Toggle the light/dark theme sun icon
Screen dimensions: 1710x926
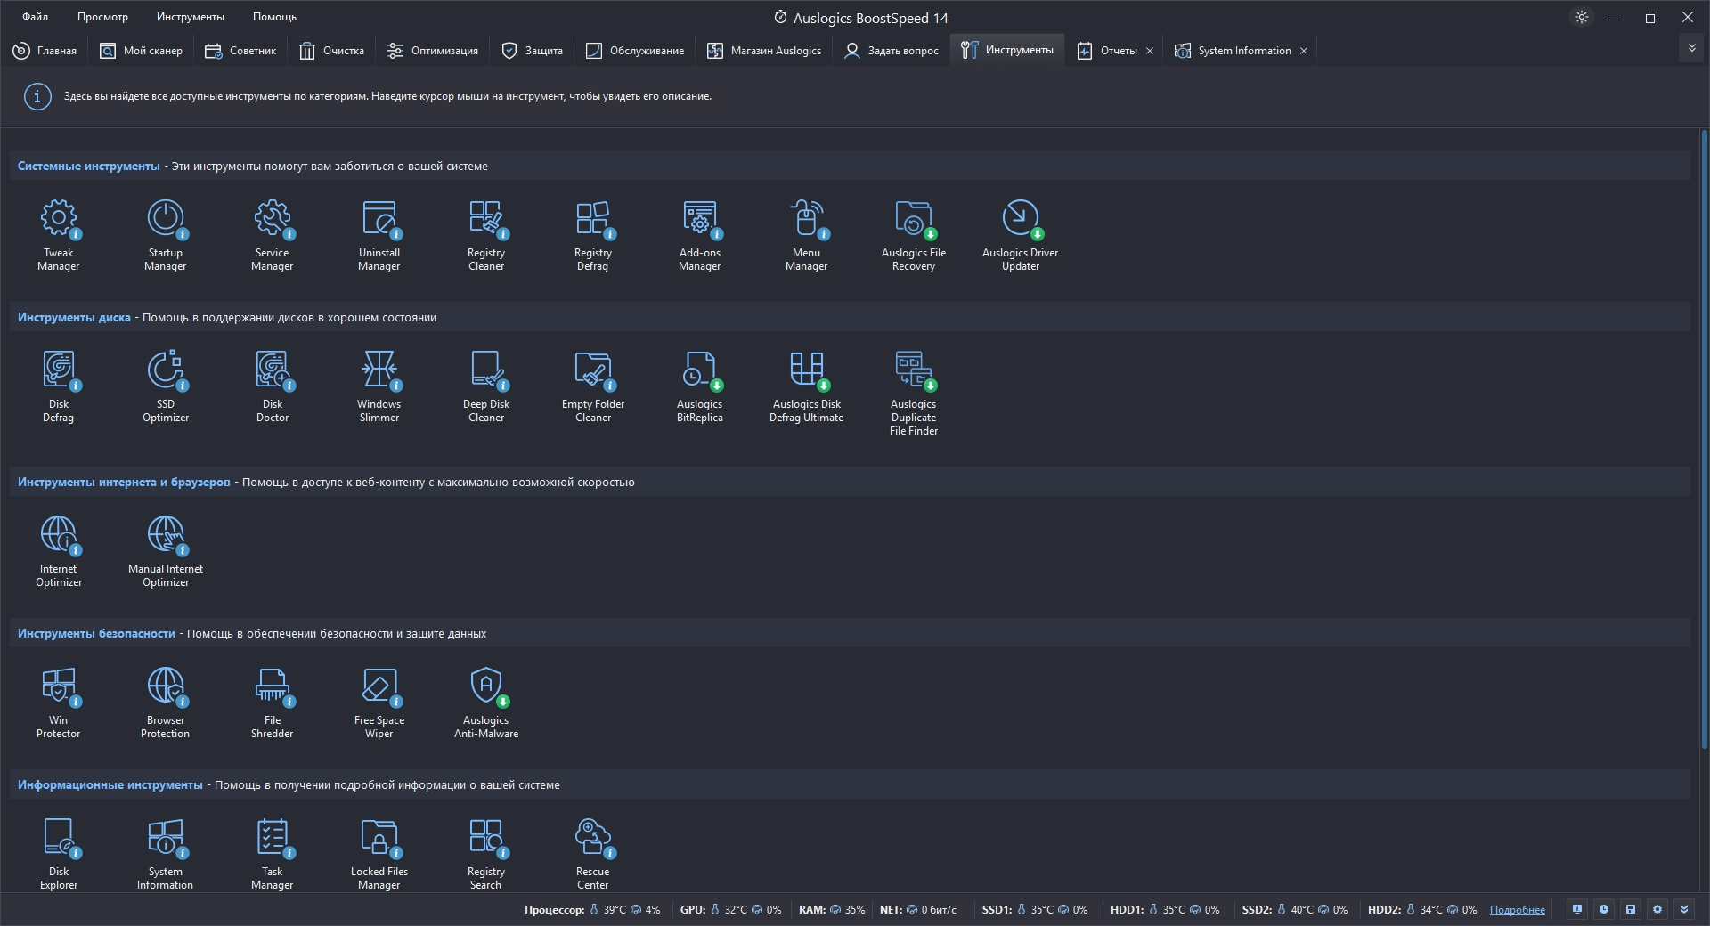[1582, 18]
